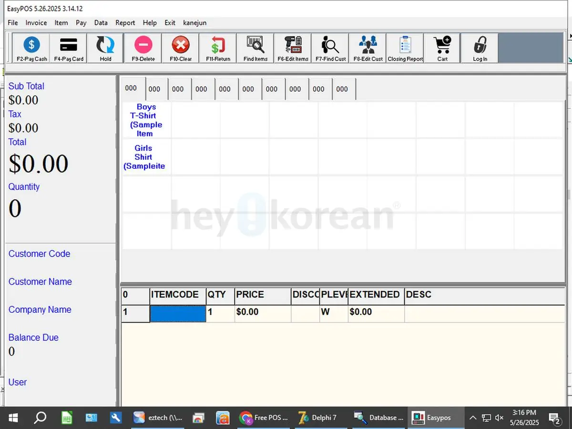The width and height of the screenshot is (572, 429).
Task: Open the Windows Start menu
Action: (13, 418)
